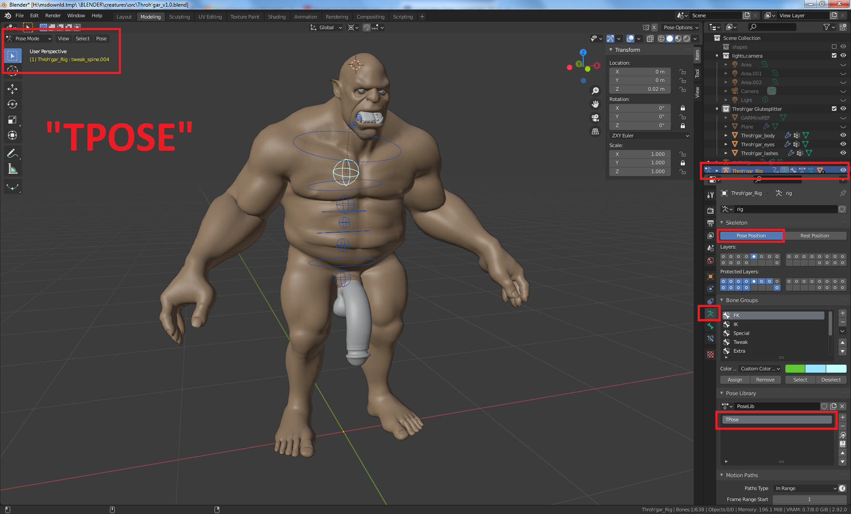Select the Annotate pencil tool

click(x=13, y=154)
